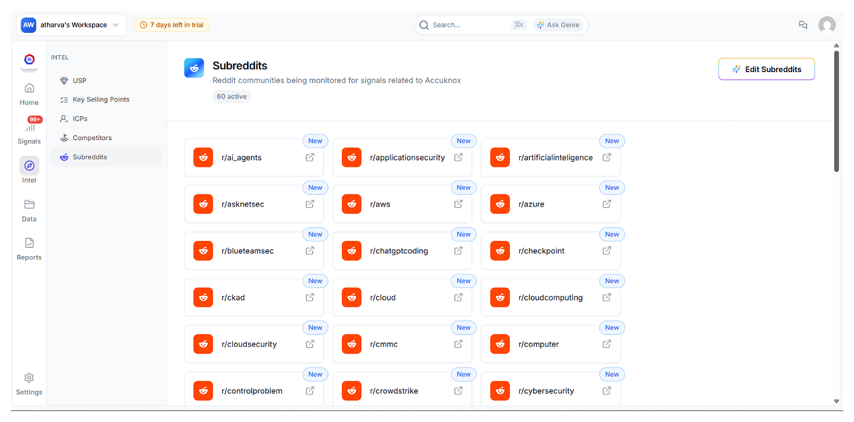This screenshot has width=854, height=422.
Task: Open external link for r/cybersecurity
Action: (607, 390)
